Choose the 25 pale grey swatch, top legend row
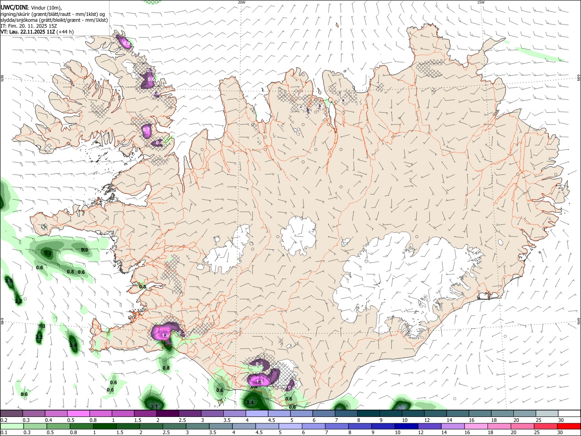 click(547, 414)
